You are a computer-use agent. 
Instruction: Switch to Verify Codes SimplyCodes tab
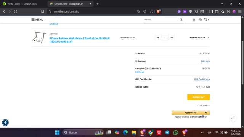[x=22, y=4]
